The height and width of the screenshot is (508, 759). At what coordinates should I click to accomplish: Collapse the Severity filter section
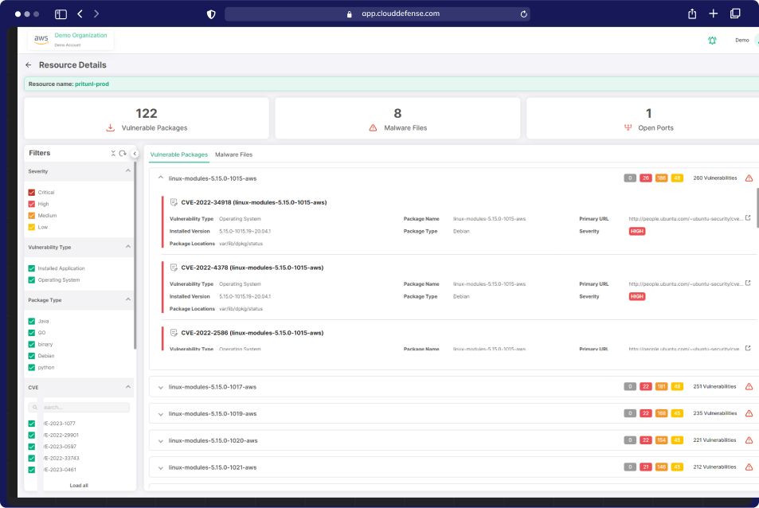click(x=127, y=171)
